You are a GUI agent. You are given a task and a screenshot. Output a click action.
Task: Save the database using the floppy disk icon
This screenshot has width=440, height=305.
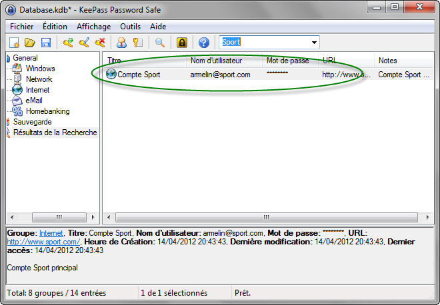pyautogui.click(x=46, y=43)
